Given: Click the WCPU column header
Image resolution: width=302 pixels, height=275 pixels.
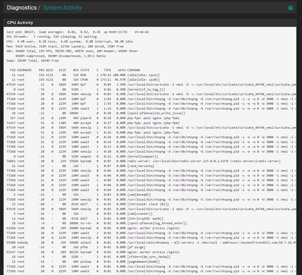Looking at the screenshot, I should coord(122,70).
